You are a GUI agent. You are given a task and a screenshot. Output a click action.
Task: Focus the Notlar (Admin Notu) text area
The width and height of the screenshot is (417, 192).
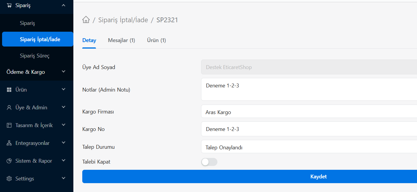pos(309,89)
